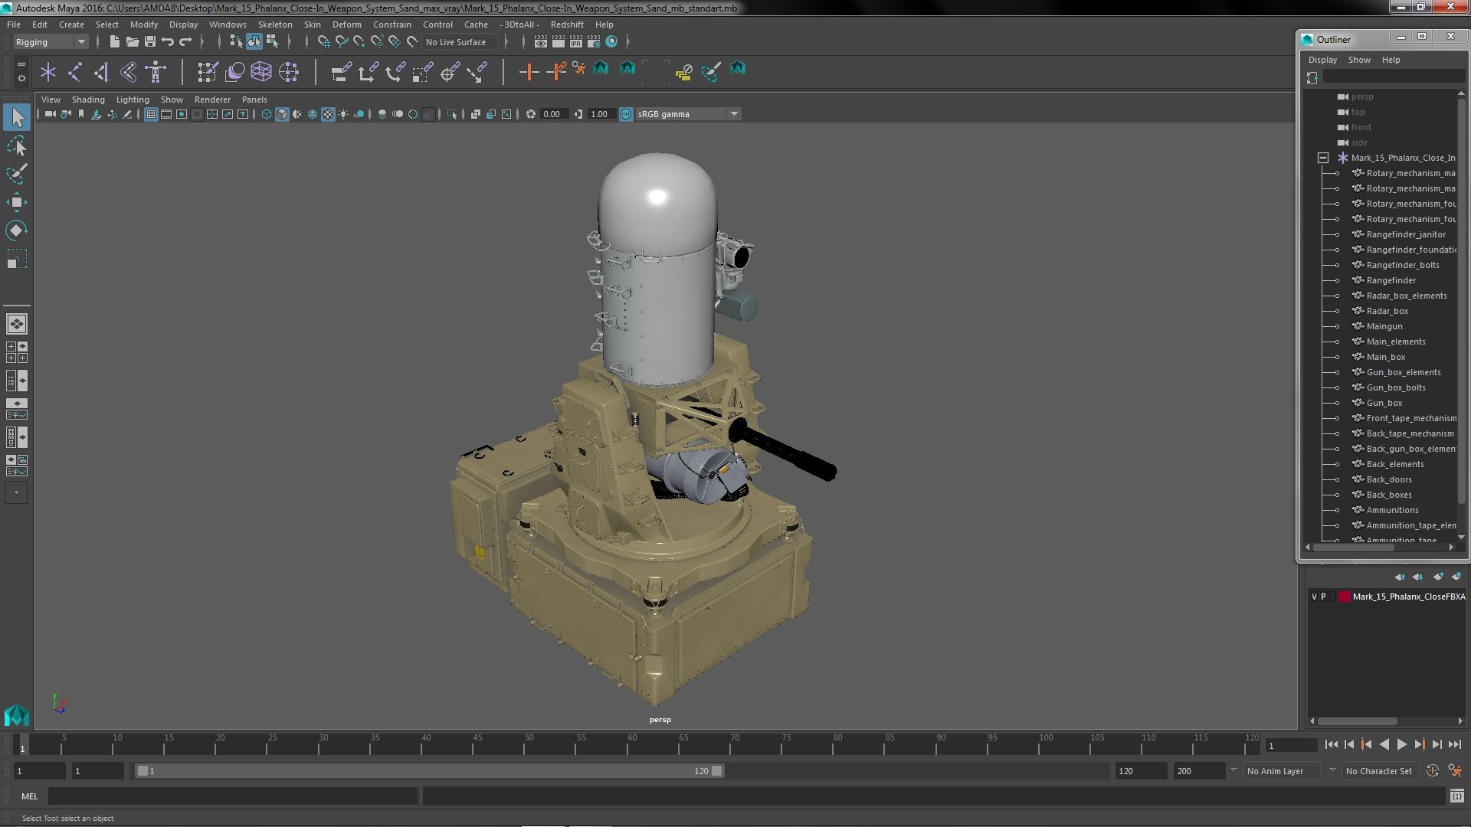Open the sRGB gamma color space dropdown
Image resolution: width=1471 pixels, height=827 pixels.
pyautogui.click(x=688, y=114)
